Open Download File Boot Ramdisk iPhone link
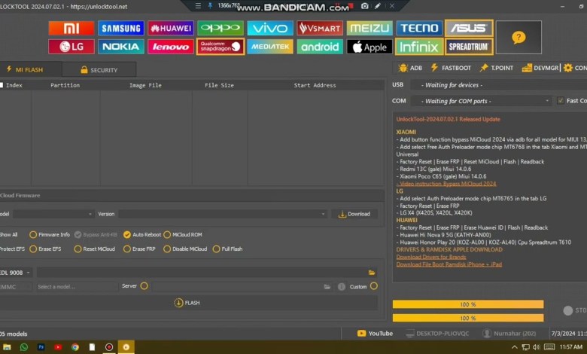This screenshot has width=587, height=354. point(449,264)
